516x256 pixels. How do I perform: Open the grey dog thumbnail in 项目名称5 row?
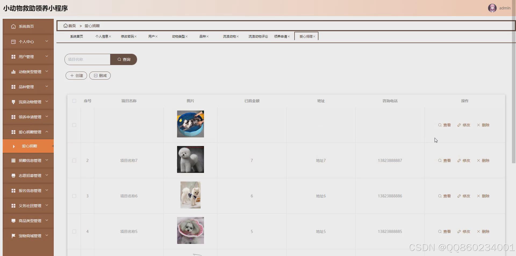pyautogui.click(x=190, y=230)
